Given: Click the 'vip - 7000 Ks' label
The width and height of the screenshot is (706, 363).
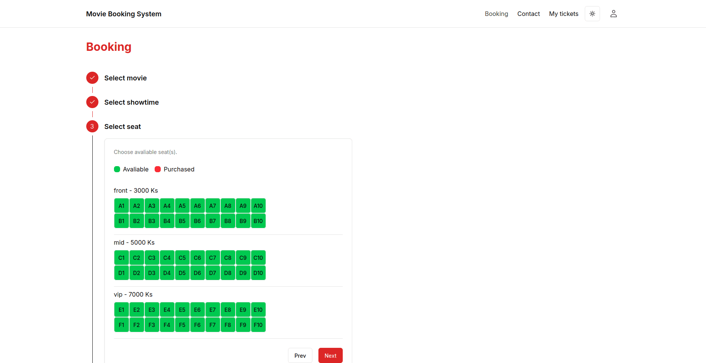Looking at the screenshot, I should click(x=133, y=294).
